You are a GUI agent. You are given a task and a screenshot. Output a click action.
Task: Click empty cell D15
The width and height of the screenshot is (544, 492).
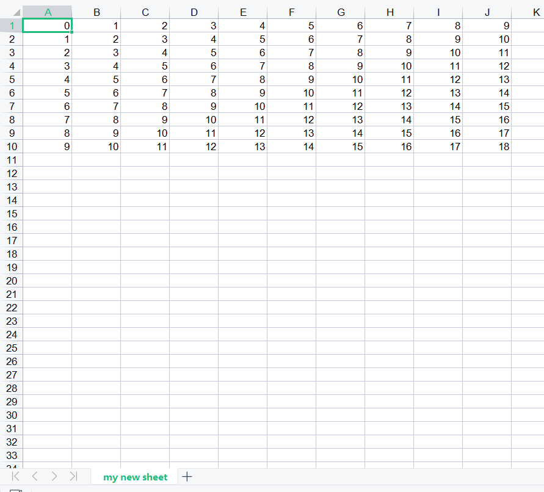point(194,214)
